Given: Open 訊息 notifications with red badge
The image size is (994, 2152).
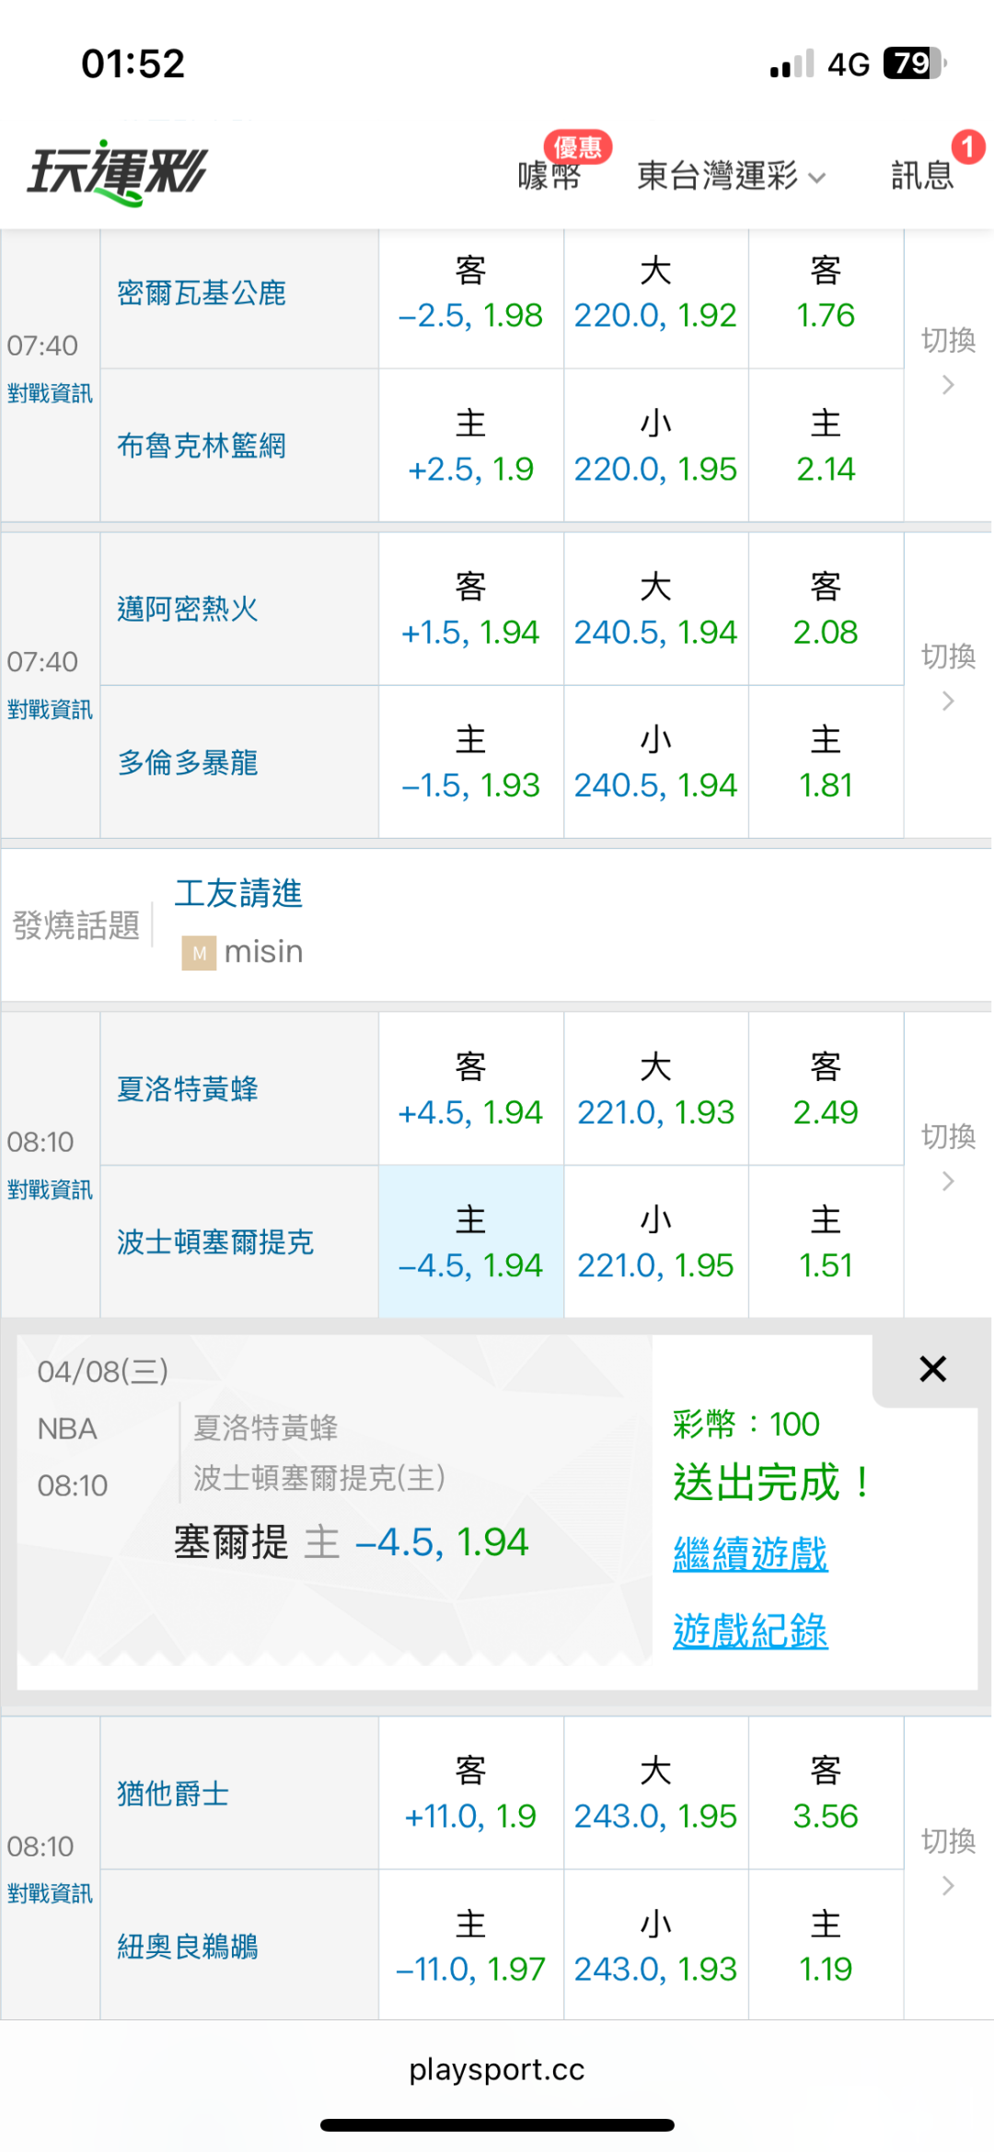Looking at the screenshot, I should click(x=922, y=174).
